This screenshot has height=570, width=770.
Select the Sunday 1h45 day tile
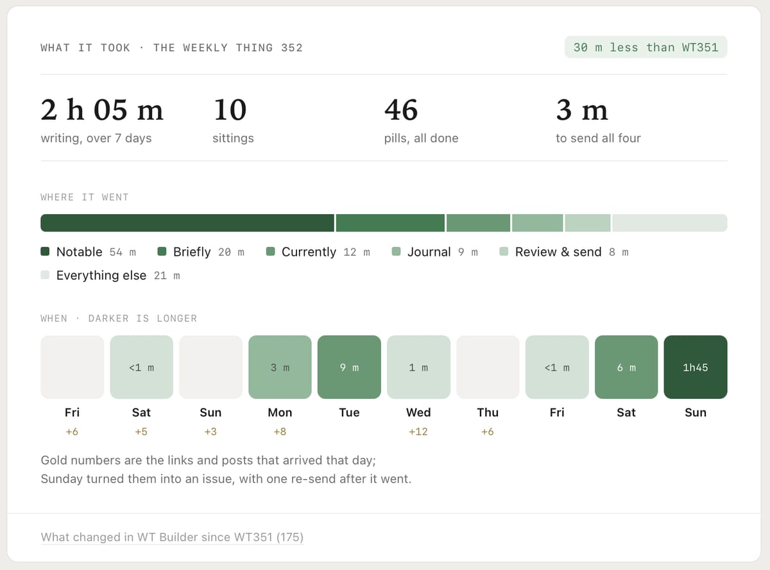coord(696,367)
